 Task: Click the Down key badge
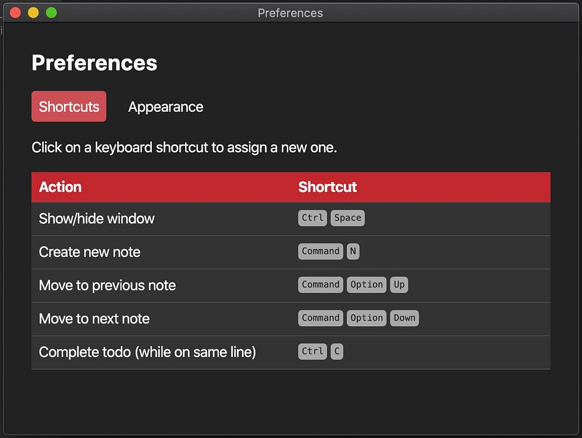404,317
